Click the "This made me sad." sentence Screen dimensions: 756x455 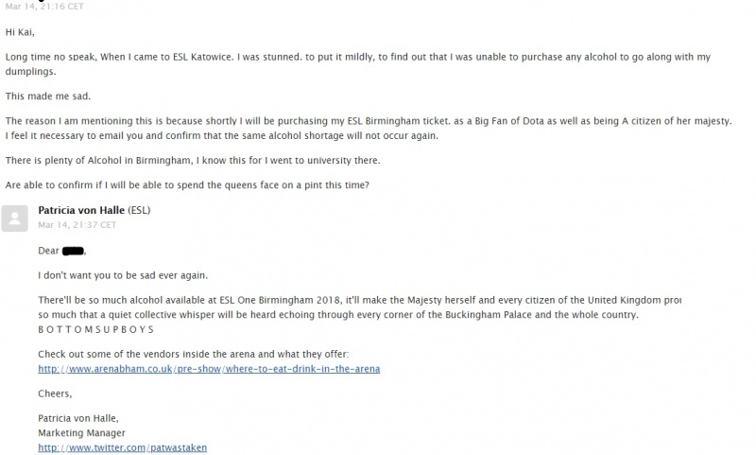click(x=48, y=96)
